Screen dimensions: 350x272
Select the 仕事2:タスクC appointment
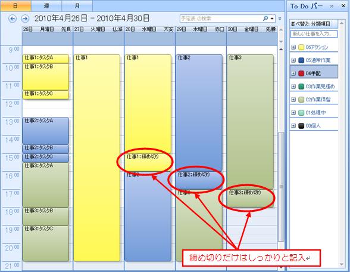(x=45, y=157)
